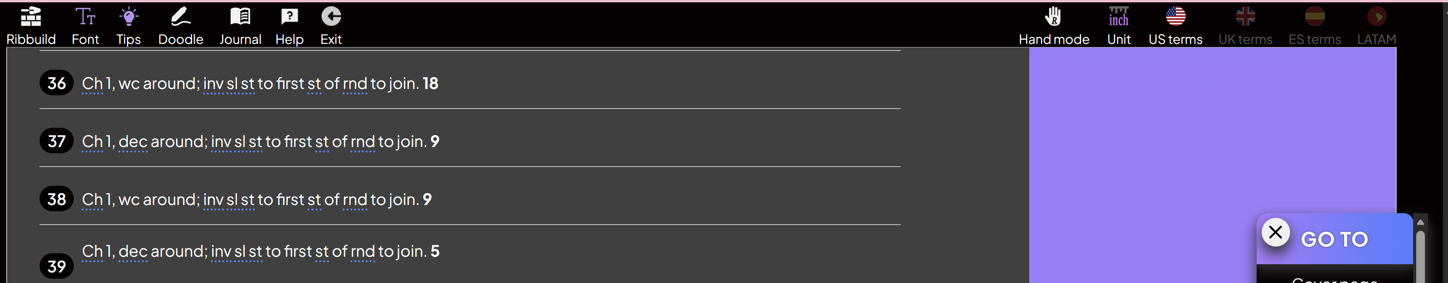Switch to US terms
Viewport: 1448px width, 283px height.
(x=1175, y=25)
